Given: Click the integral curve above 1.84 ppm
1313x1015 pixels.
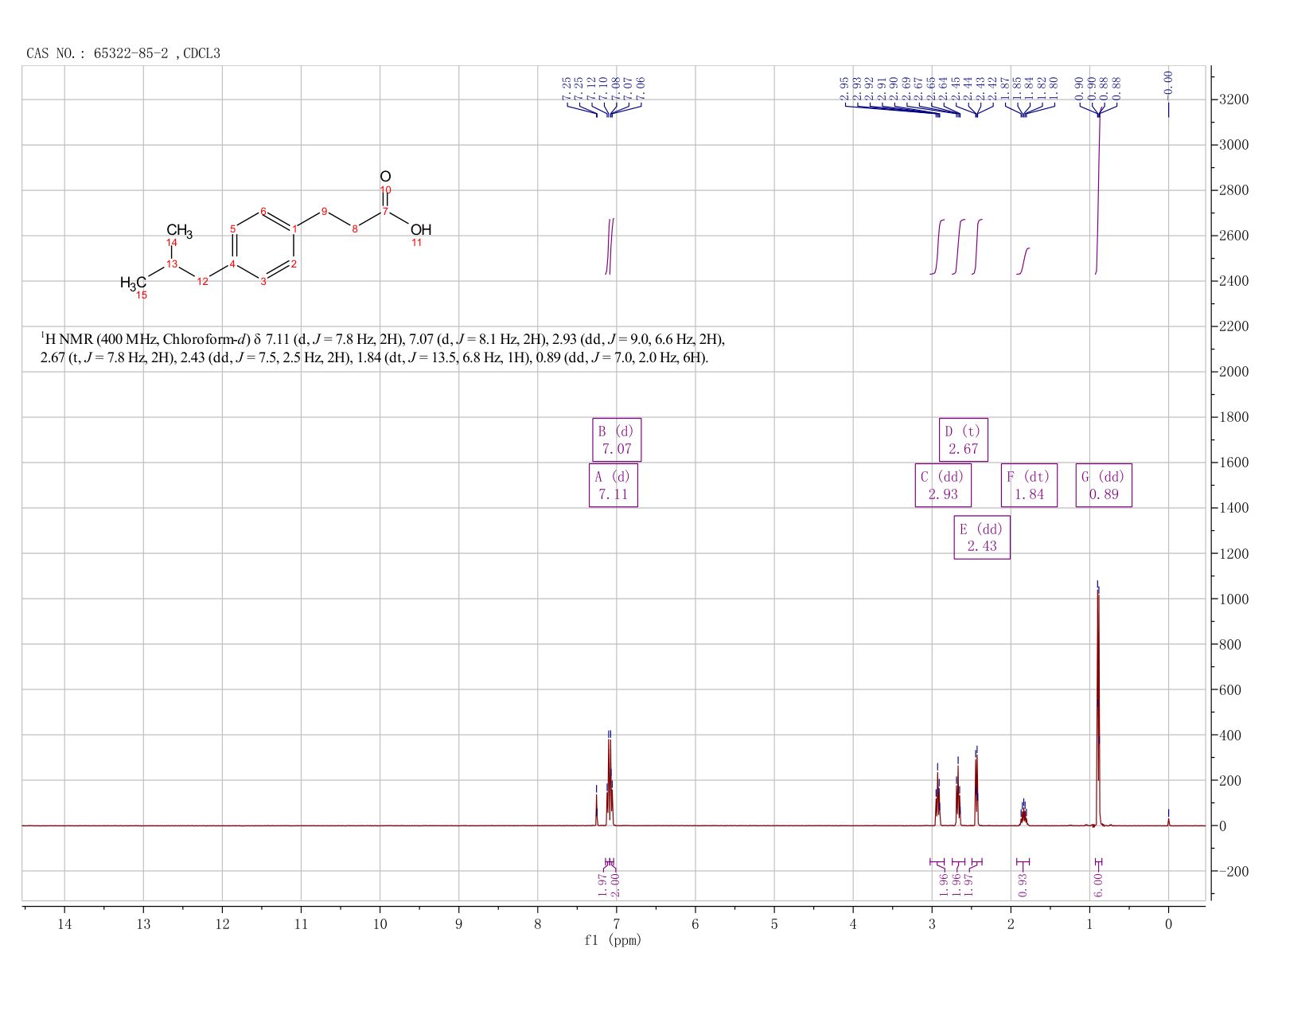Looking at the screenshot, I should tap(1023, 261).
